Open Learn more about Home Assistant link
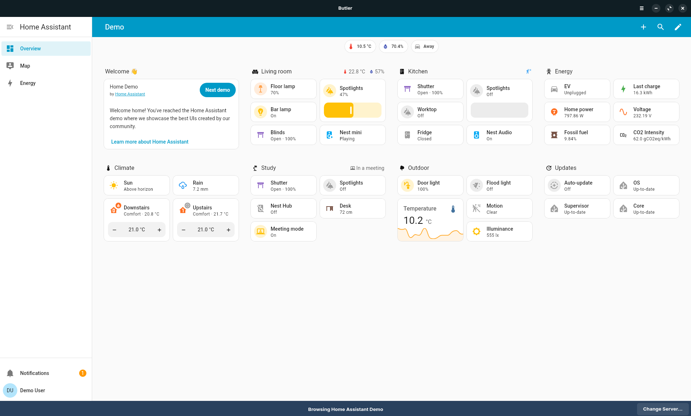This screenshot has width=691, height=416. [150, 142]
